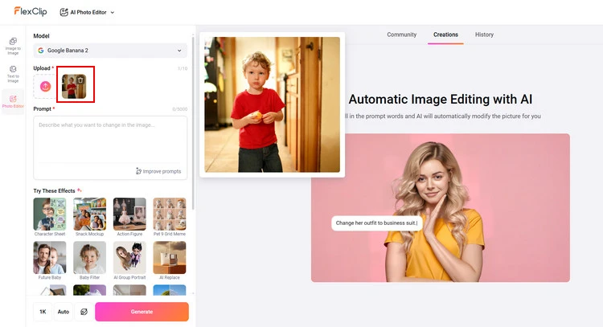Image resolution: width=603 pixels, height=327 pixels.
Task: Select the Baby Filter effect
Action: 89,260
